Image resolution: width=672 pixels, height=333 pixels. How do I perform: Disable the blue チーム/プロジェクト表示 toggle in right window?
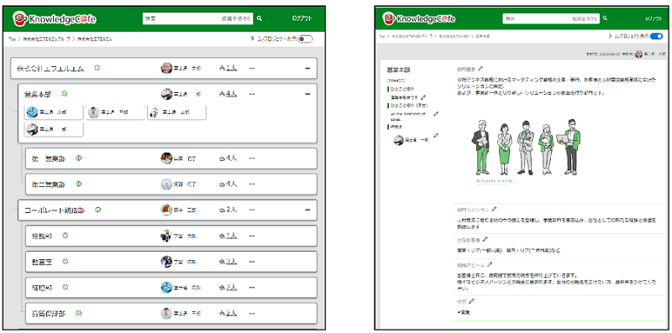[x=656, y=37]
